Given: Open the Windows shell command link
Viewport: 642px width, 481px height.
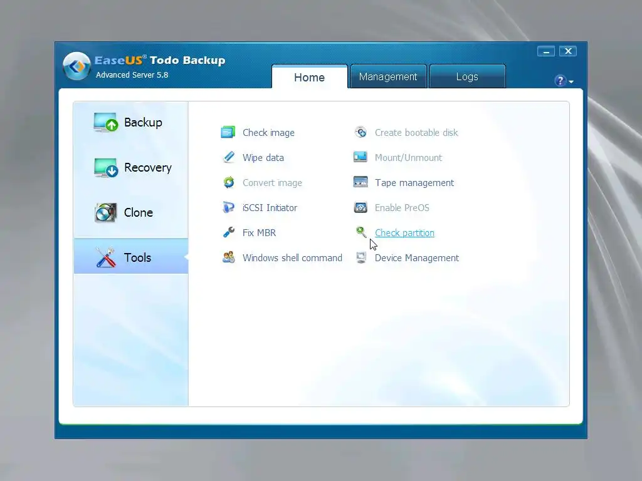Looking at the screenshot, I should pyautogui.click(x=292, y=257).
